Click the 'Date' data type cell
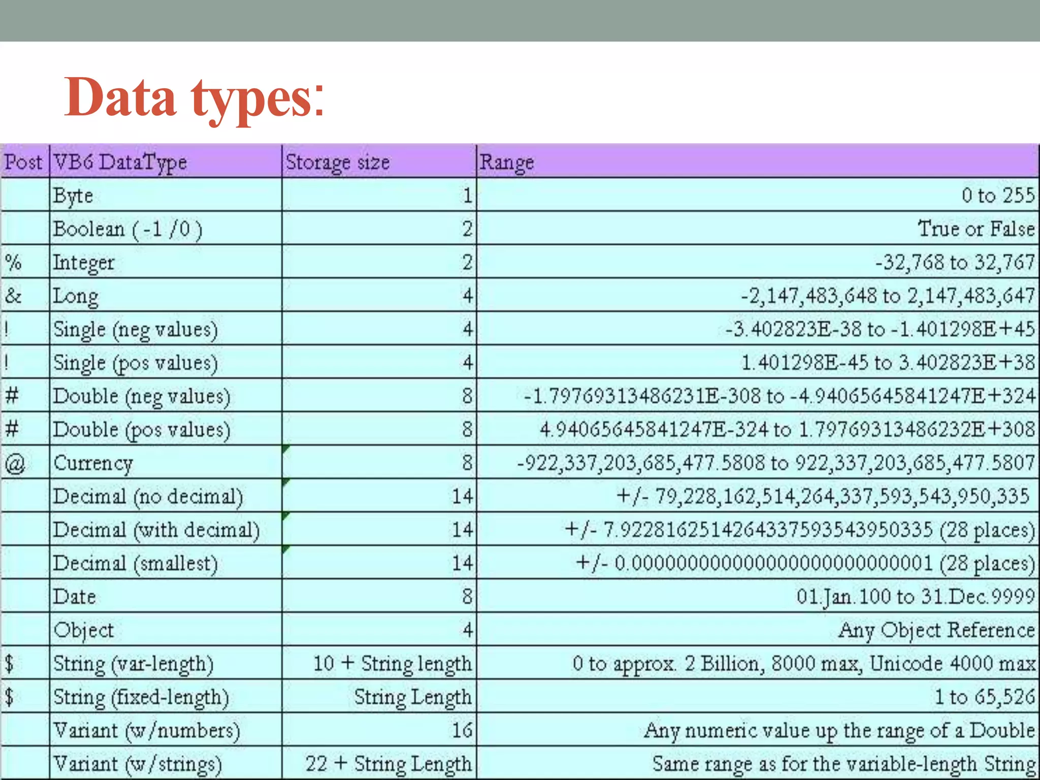The width and height of the screenshot is (1040, 780). click(x=166, y=597)
